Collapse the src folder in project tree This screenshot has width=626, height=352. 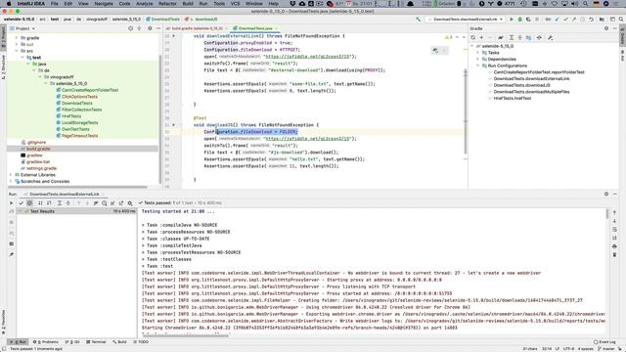tap(17, 51)
